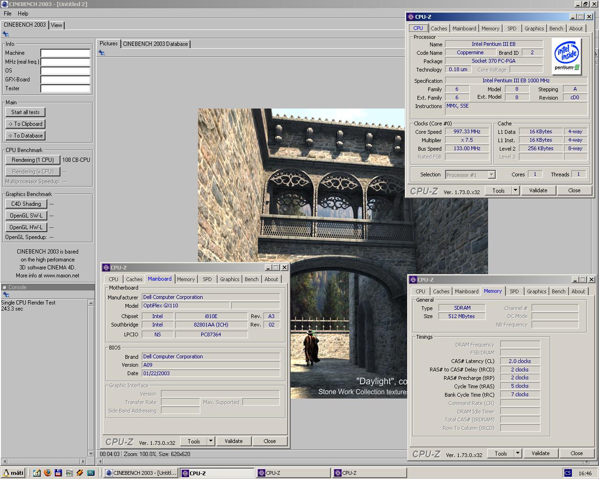Click the OptiPlex GX110 model field
Viewport: 599px width, 479px height.
(186, 305)
